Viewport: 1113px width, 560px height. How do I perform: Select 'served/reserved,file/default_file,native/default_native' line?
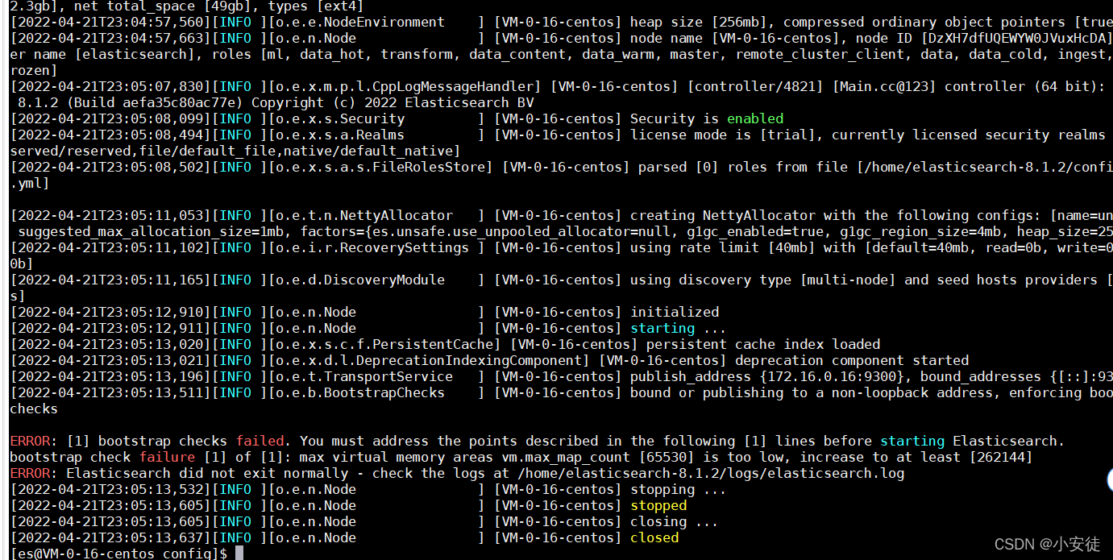pyautogui.click(x=235, y=151)
